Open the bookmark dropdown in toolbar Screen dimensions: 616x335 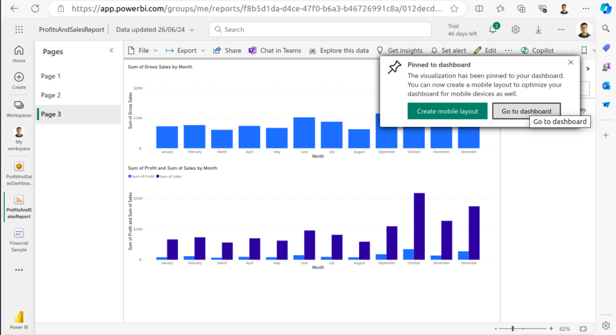[x=587, y=51]
